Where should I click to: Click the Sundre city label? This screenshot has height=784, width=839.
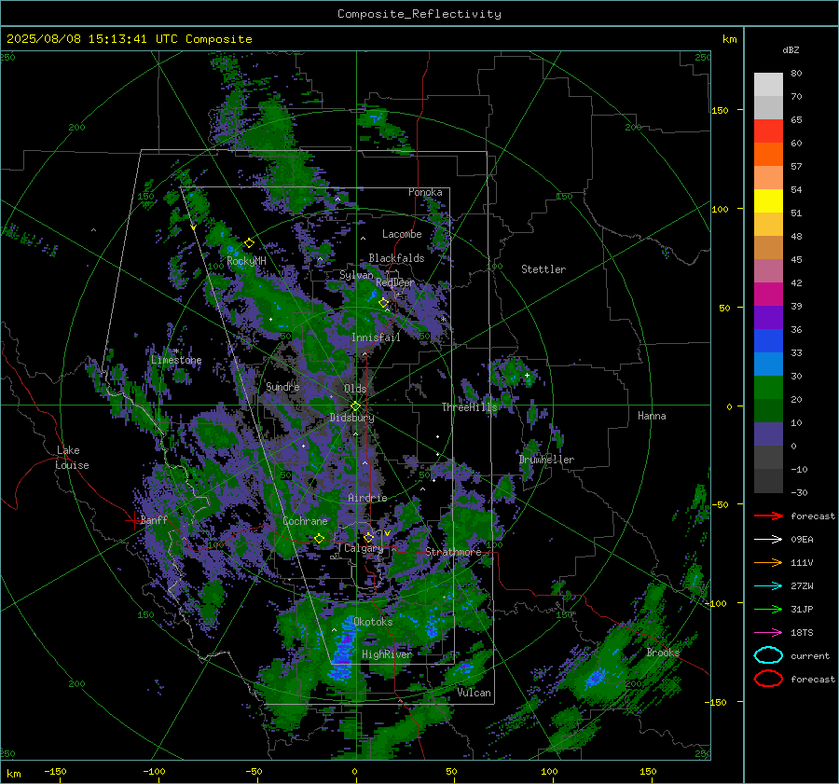(x=282, y=386)
